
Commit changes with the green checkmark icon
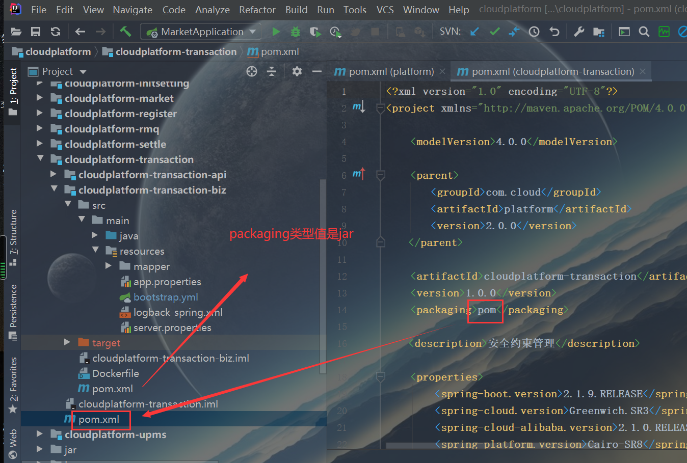coord(494,32)
